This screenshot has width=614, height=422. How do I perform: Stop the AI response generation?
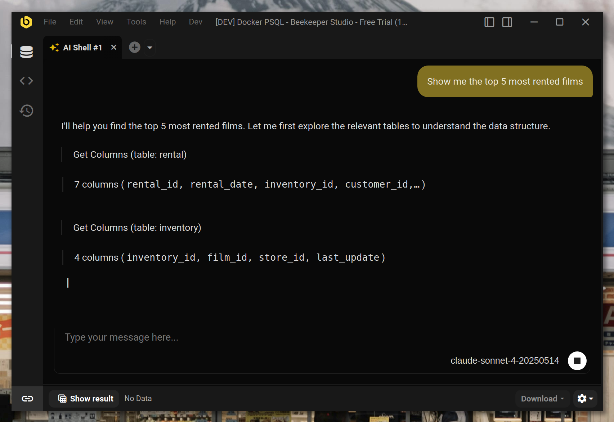click(x=577, y=360)
